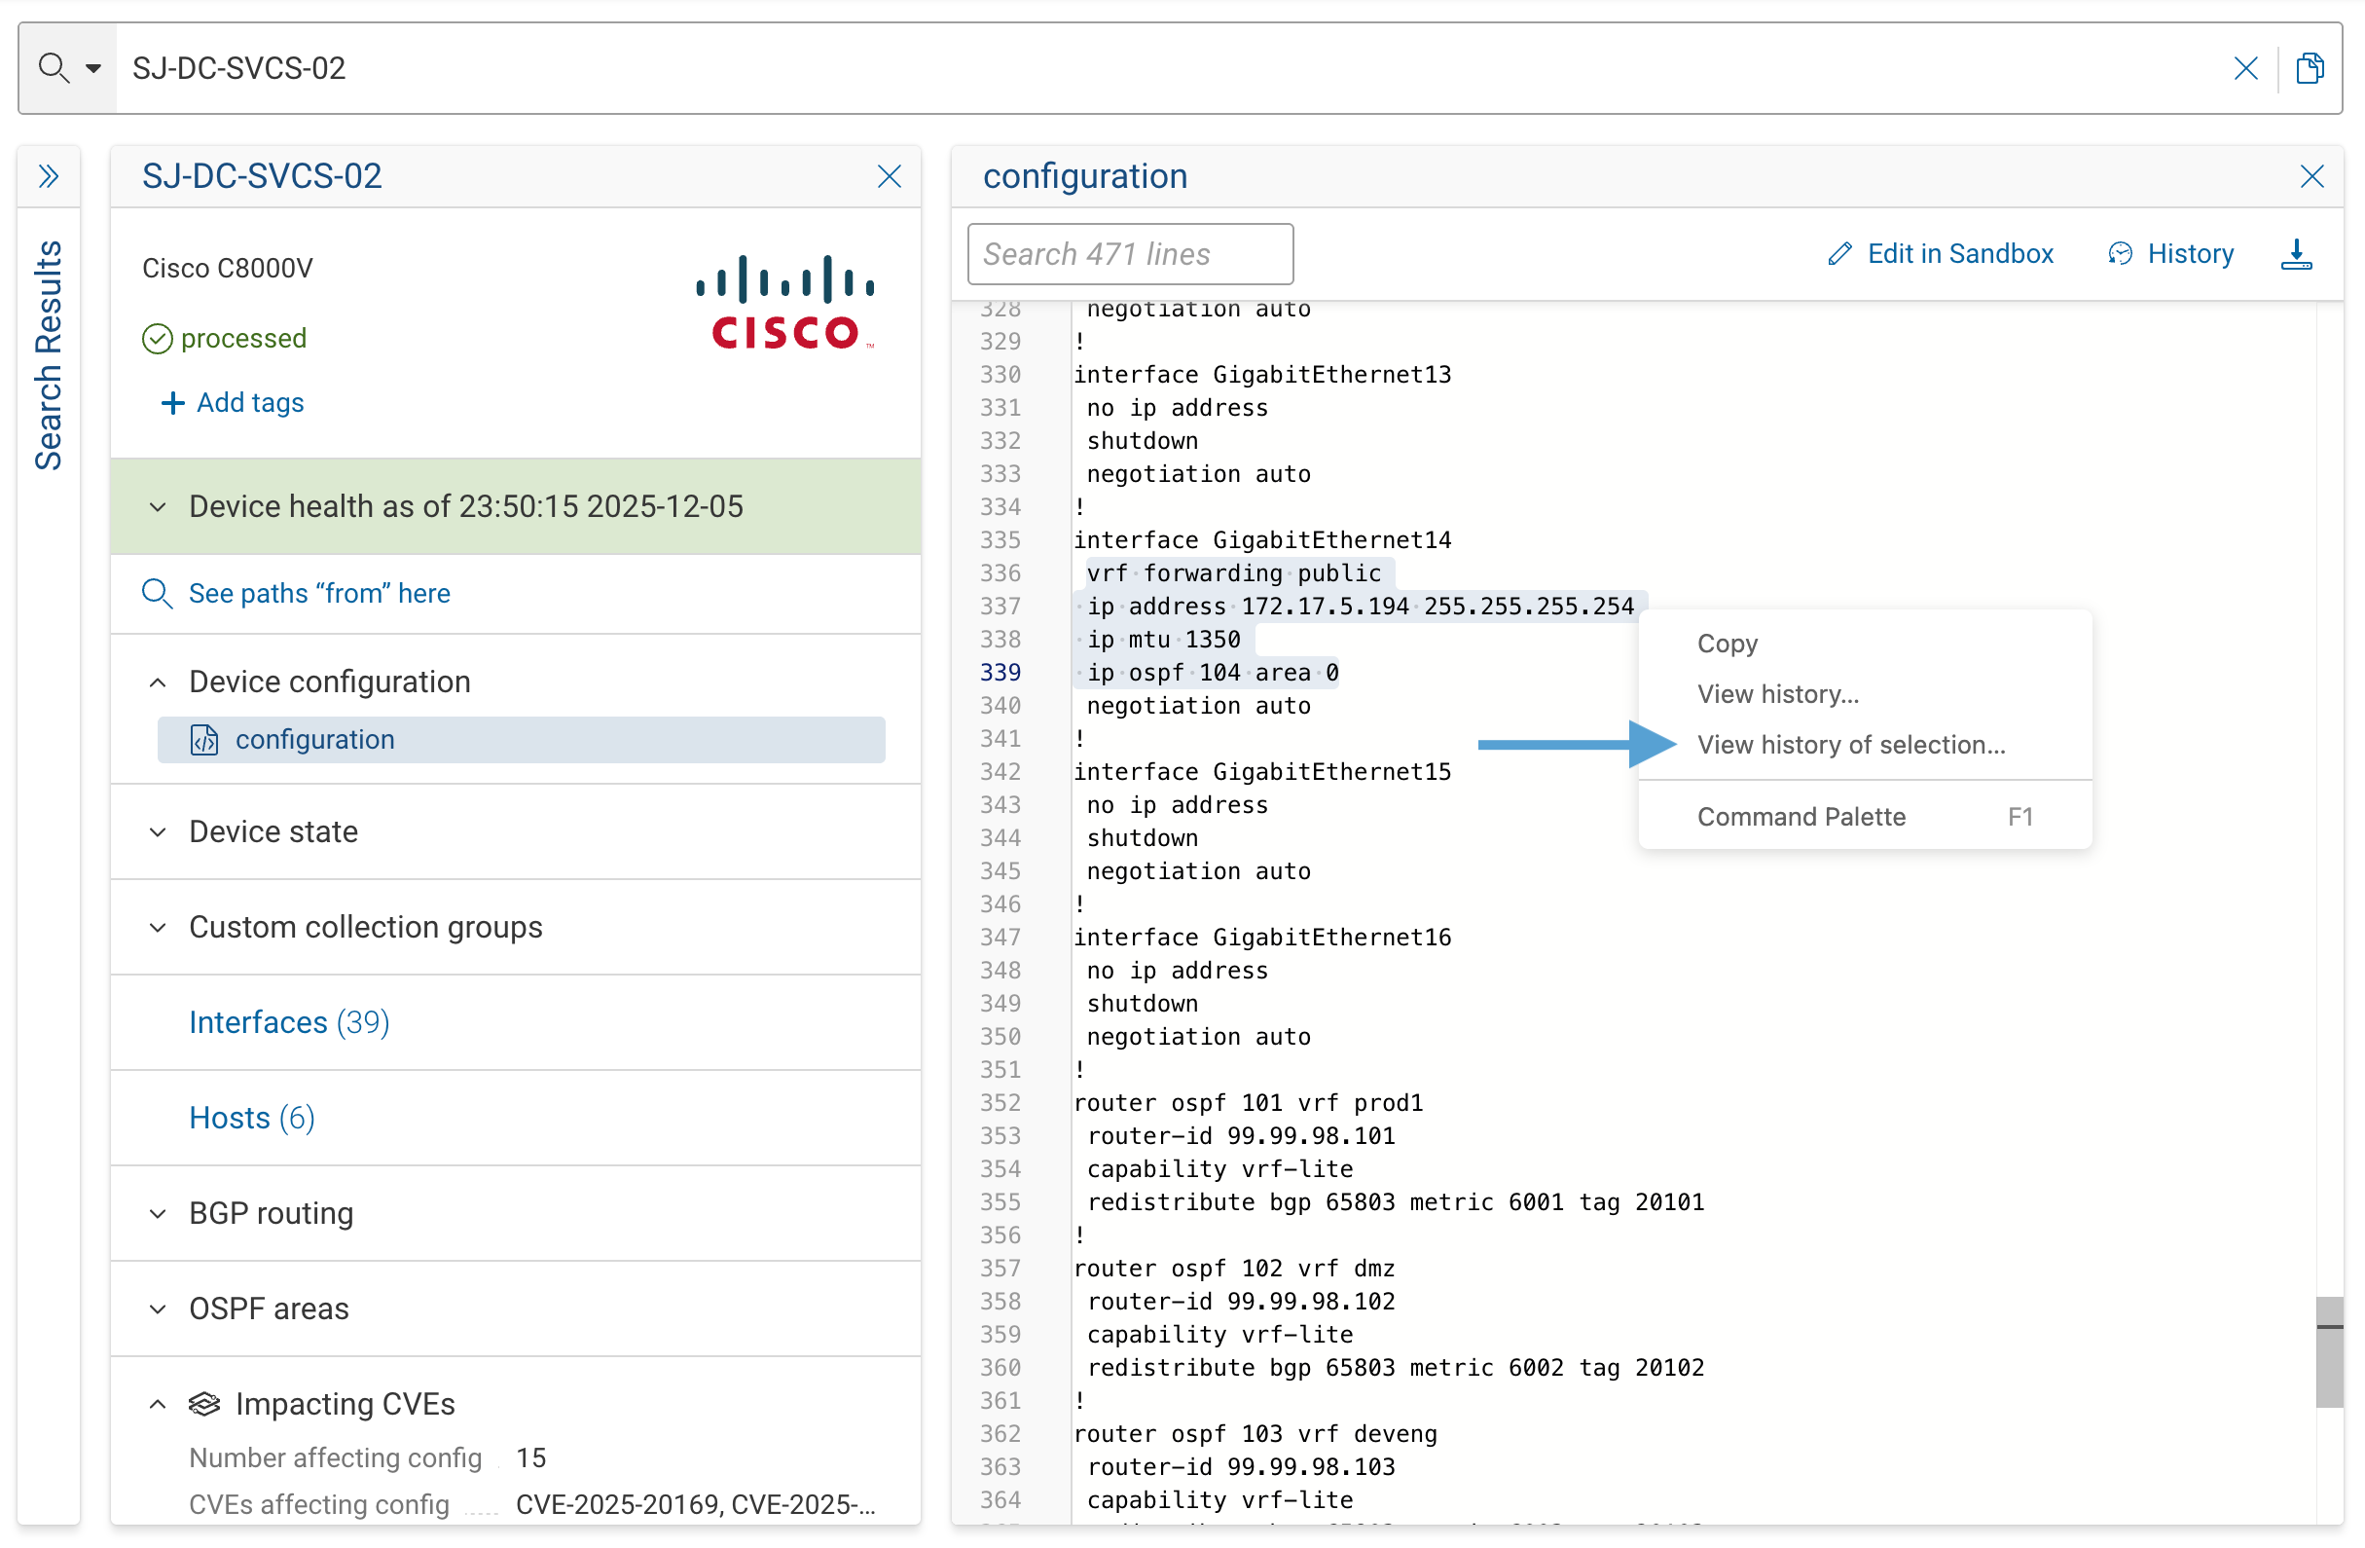Open Command Palette from the context menu

[x=1801, y=815]
